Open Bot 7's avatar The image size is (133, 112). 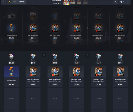click(x=77, y=56)
